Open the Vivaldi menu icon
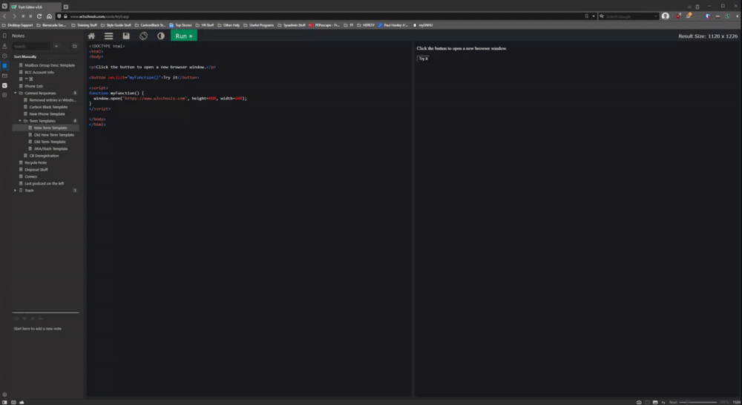This screenshot has height=405, width=742. pos(4,7)
